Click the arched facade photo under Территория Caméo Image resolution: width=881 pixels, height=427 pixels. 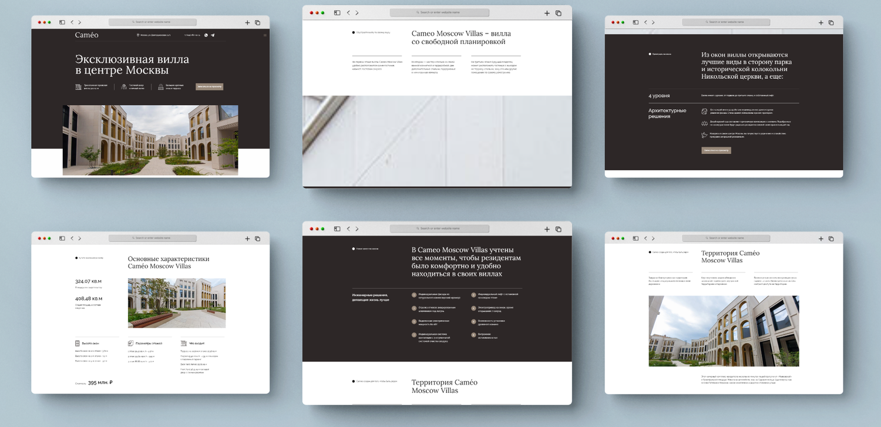click(x=724, y=331)
